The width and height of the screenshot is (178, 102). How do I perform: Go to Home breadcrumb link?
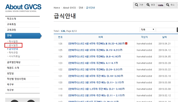point(57,8)
